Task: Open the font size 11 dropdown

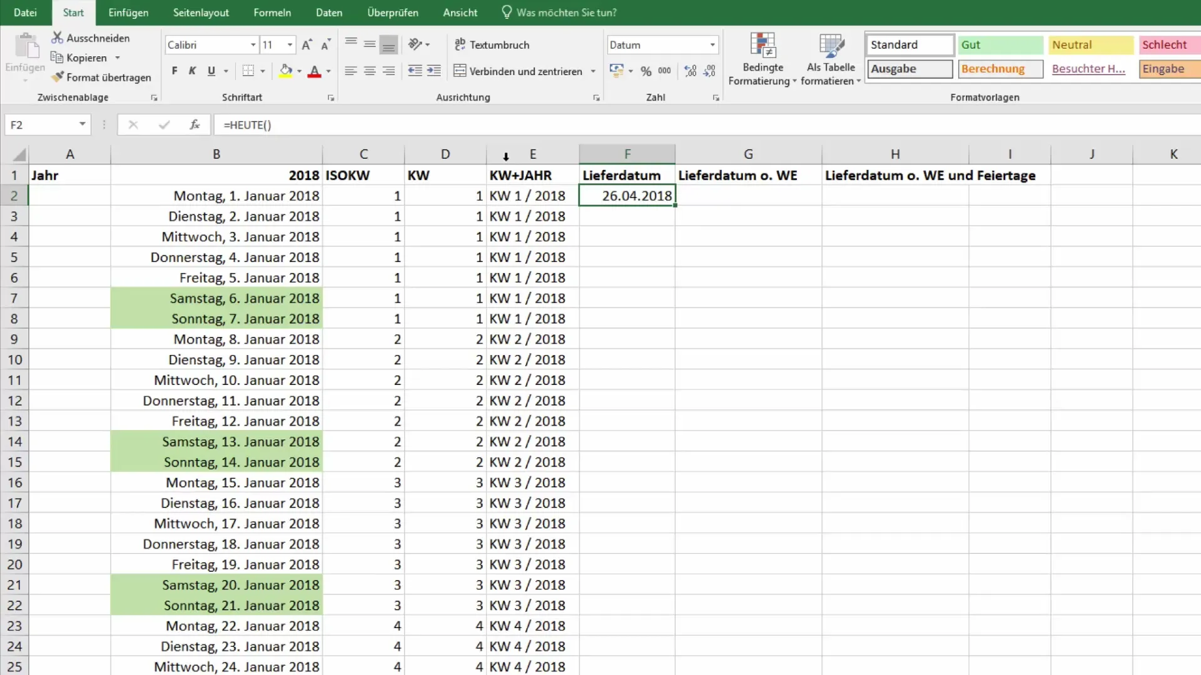Action: pyautogui.click(x=290, y=44)
